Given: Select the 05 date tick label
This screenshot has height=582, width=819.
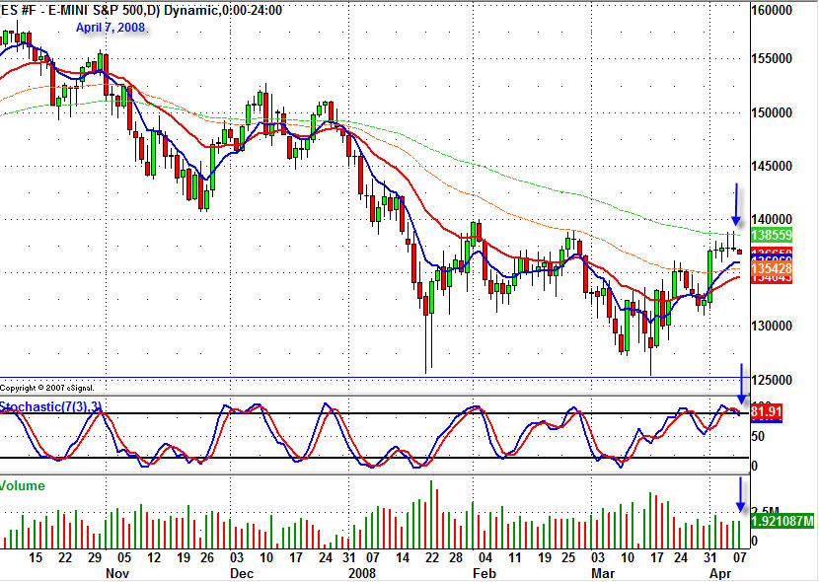Looking at the screenshot, I should pos(124,557).
